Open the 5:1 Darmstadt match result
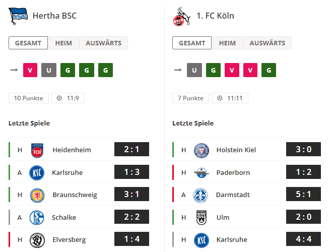333x252 pixels. 303,194
